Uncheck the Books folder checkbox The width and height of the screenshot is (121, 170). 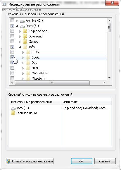point(12,57)
